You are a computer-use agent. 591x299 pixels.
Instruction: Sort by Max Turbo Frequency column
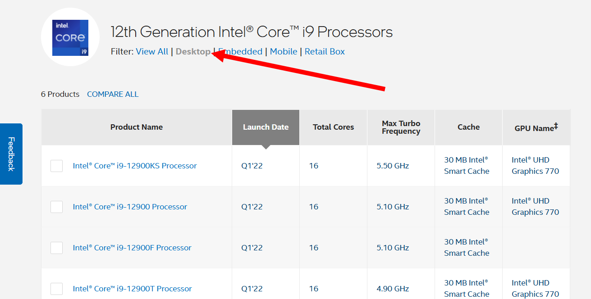point(401,127)
